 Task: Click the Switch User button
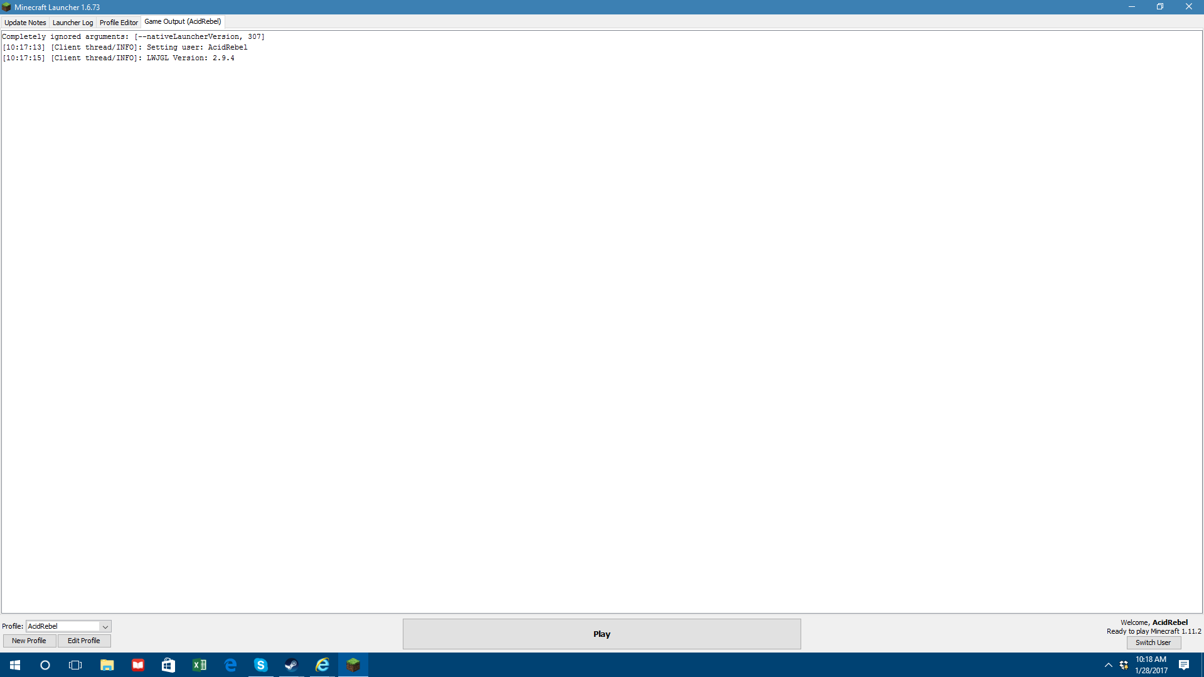[x=1153, y=642]
